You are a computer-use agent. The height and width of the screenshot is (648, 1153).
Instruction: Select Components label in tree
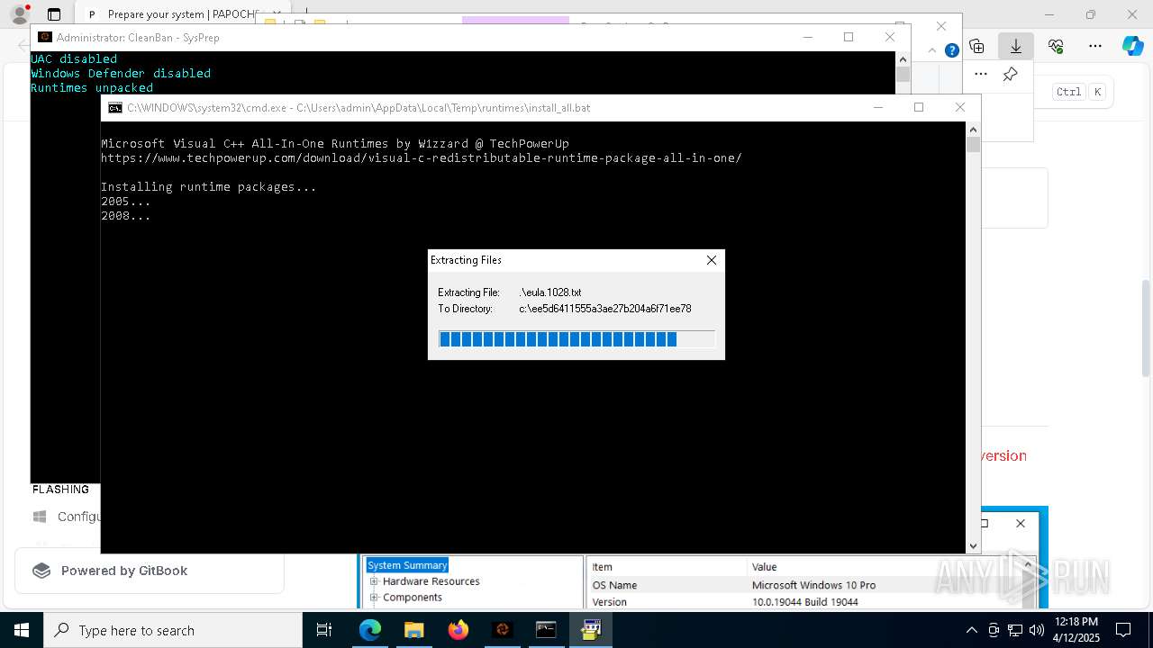point(412,598)
